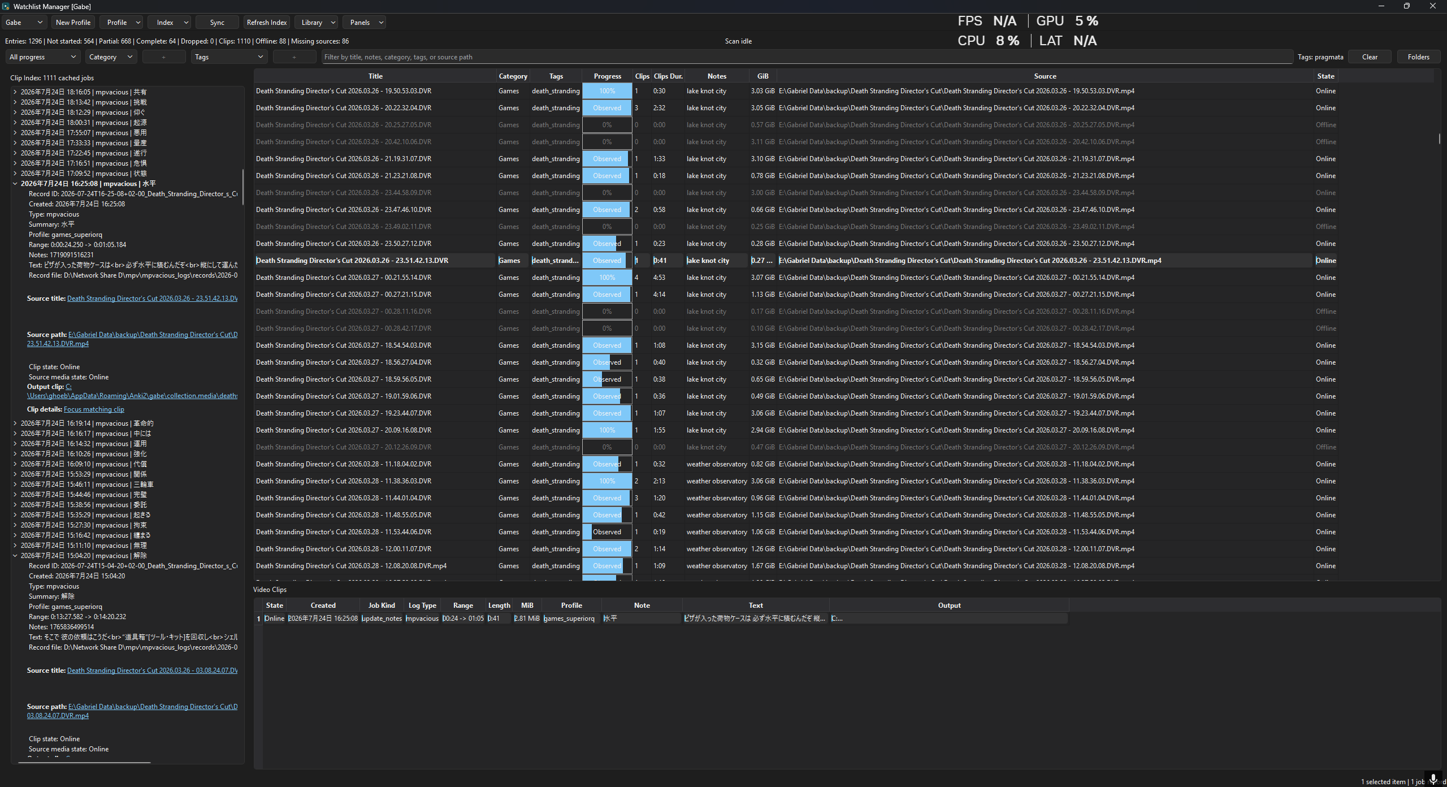The image size is (1447, 787).
Task: Click 0% progress bar of 20.25.27.05.DVR row
Action: (x=607, y=125)
